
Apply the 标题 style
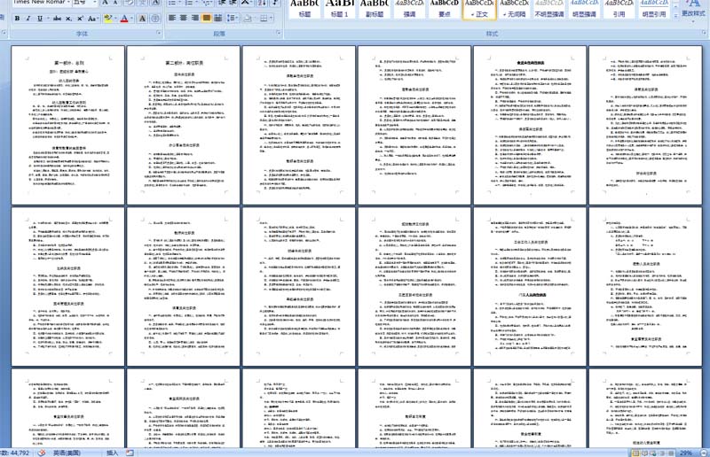[x=304, y=8]
